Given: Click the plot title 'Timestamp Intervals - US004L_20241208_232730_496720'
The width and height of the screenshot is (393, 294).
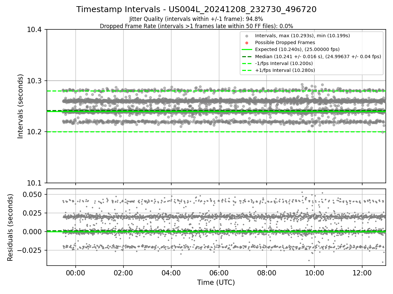Looking at the screenshot, I should pyautogui.click(x=196, y=9).
